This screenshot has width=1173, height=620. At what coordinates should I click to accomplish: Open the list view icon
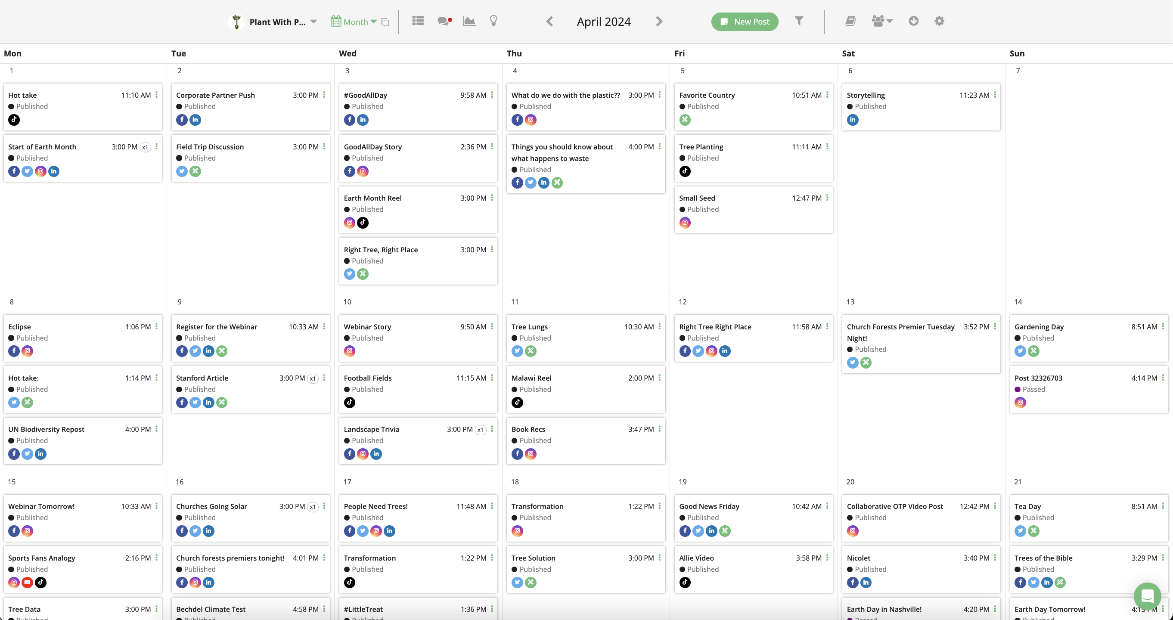(418, 21)
